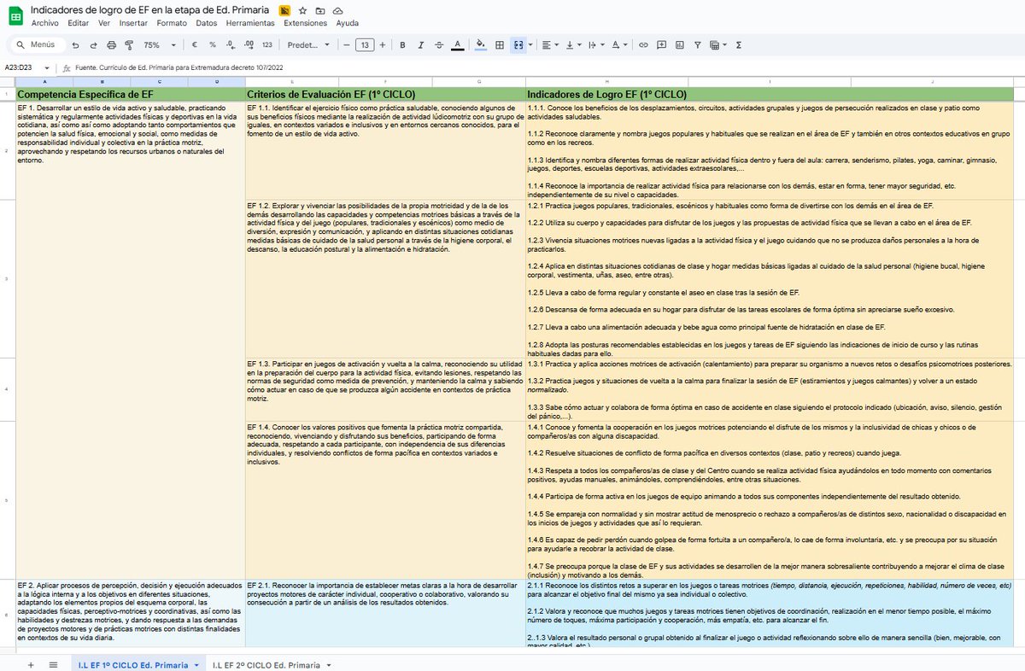Viewport: 1025px width, 671px height.
Task: Open the text color picker
Action: (x=457, y=44)
